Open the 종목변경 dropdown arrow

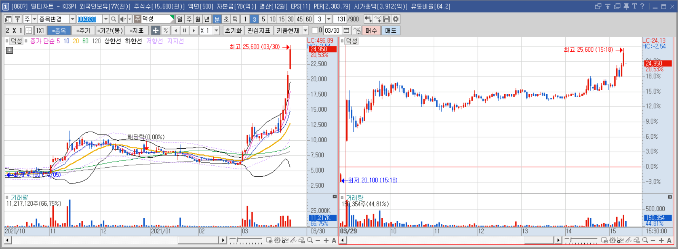[x=72, y=19]
